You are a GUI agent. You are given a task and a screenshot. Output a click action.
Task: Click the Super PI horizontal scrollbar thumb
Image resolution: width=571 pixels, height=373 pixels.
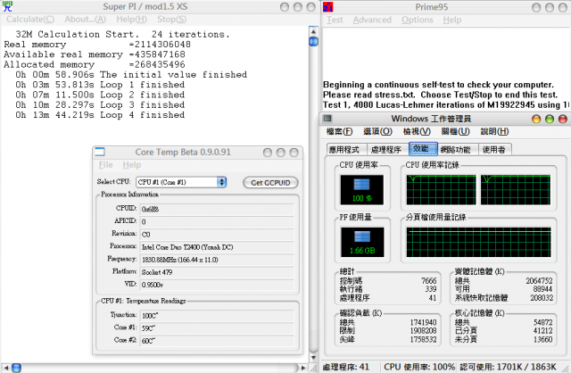coord(16,368)
